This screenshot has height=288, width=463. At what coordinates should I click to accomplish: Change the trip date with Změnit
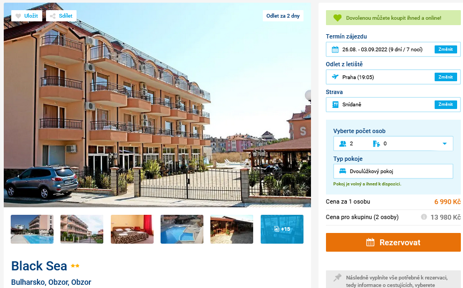coord(445,49)
